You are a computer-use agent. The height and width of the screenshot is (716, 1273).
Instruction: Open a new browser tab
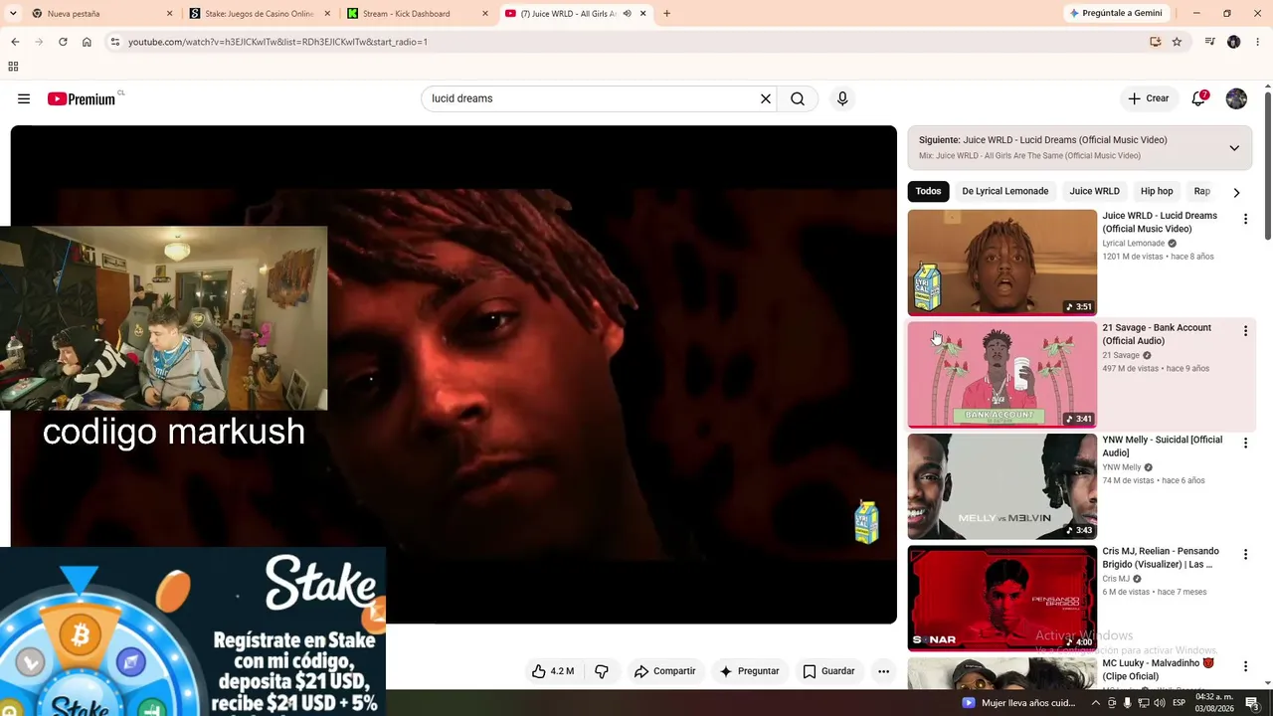click(x=666, y=14)
